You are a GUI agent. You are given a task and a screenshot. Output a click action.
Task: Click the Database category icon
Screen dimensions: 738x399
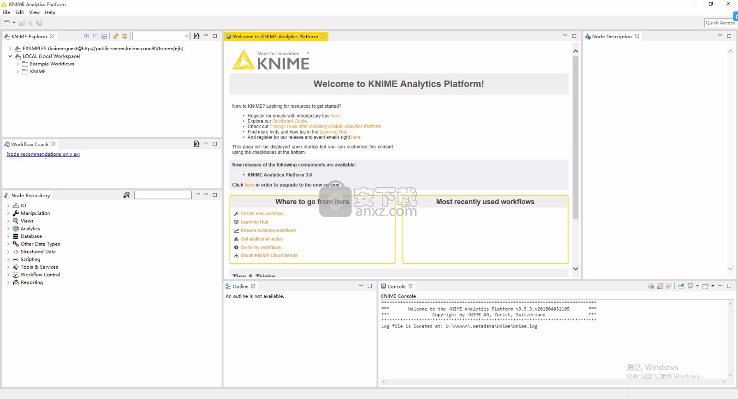[16, 236]
